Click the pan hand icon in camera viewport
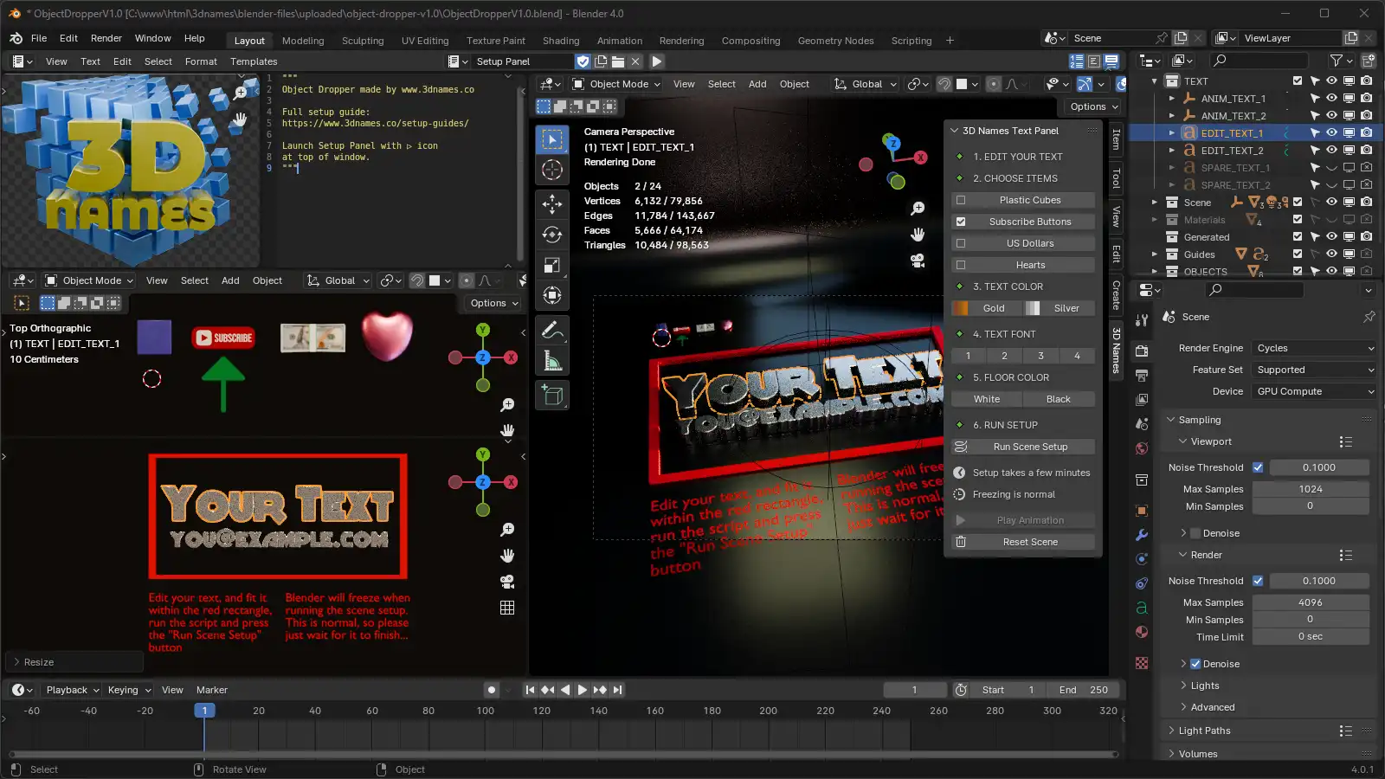1385x779 pixels. point(918,235)
